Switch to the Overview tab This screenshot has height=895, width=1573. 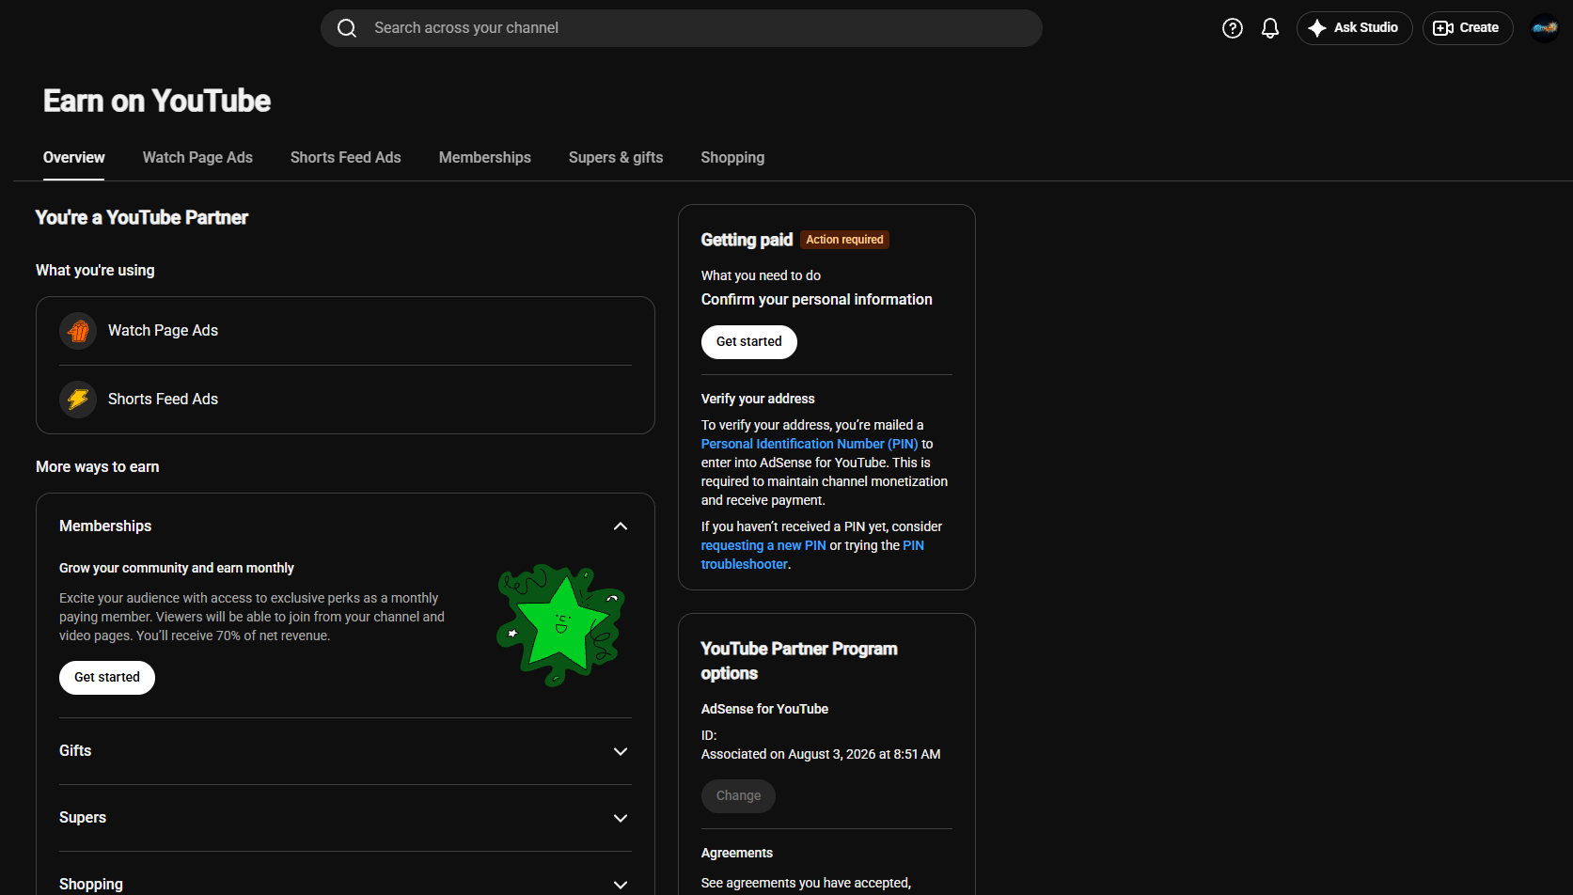click(74, 158)
